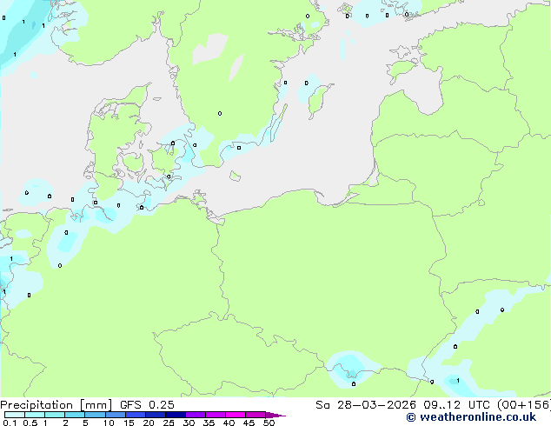Select the 'Precipitation [mm]' title text
The image size is (551, 426).
pos(56,405)
